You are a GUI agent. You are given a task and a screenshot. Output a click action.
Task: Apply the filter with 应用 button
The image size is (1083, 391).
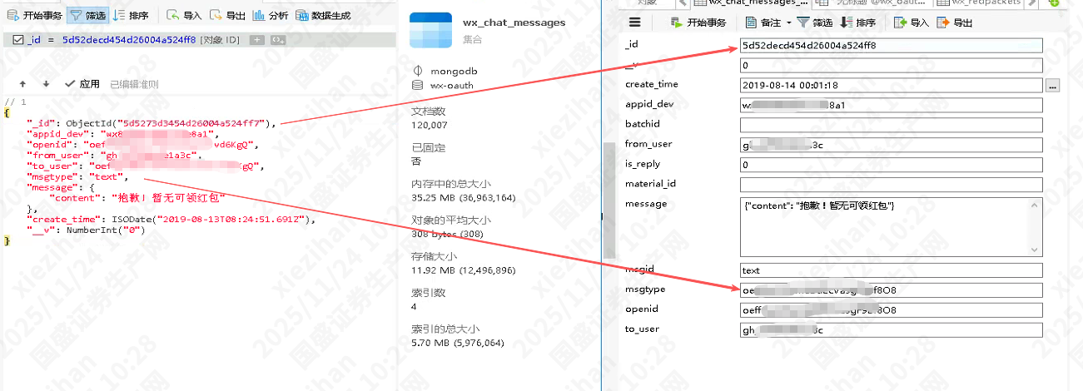(x=83, y=84)
